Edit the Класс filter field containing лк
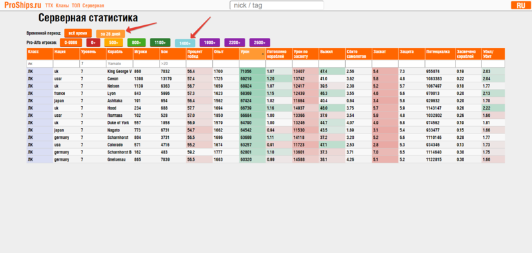Screen dimensions: 532x253 pos(40,64)
